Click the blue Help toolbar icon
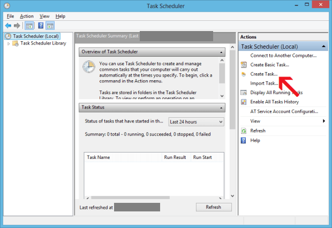This screenshot has width=332, height=228. 41,26
